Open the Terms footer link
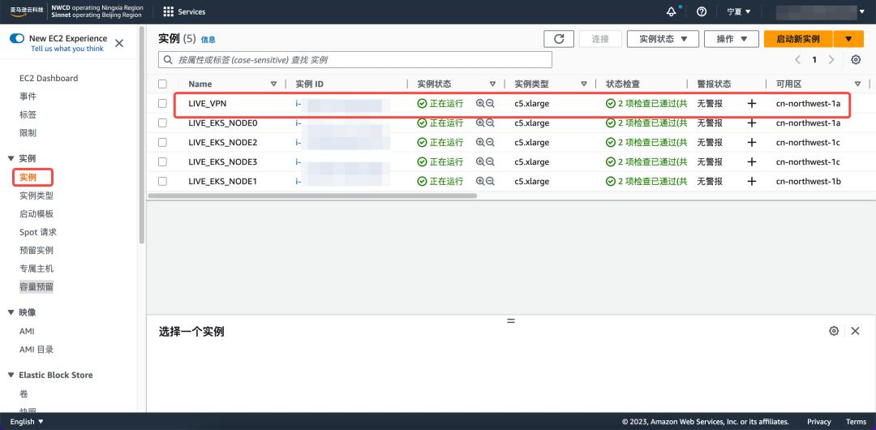Screen dimensions: 876x430 click(856, 422)
